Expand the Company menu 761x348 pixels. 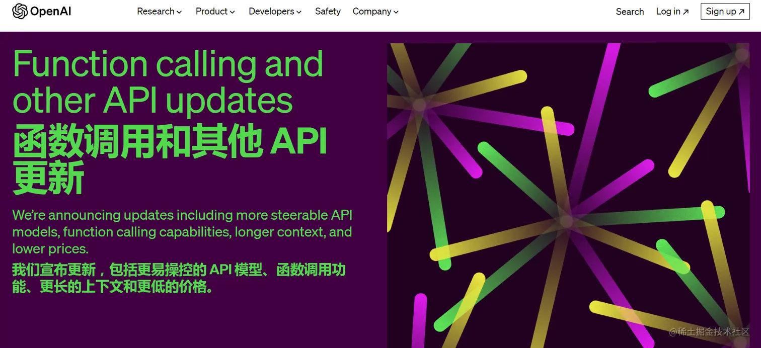click(x=375, y=12)
